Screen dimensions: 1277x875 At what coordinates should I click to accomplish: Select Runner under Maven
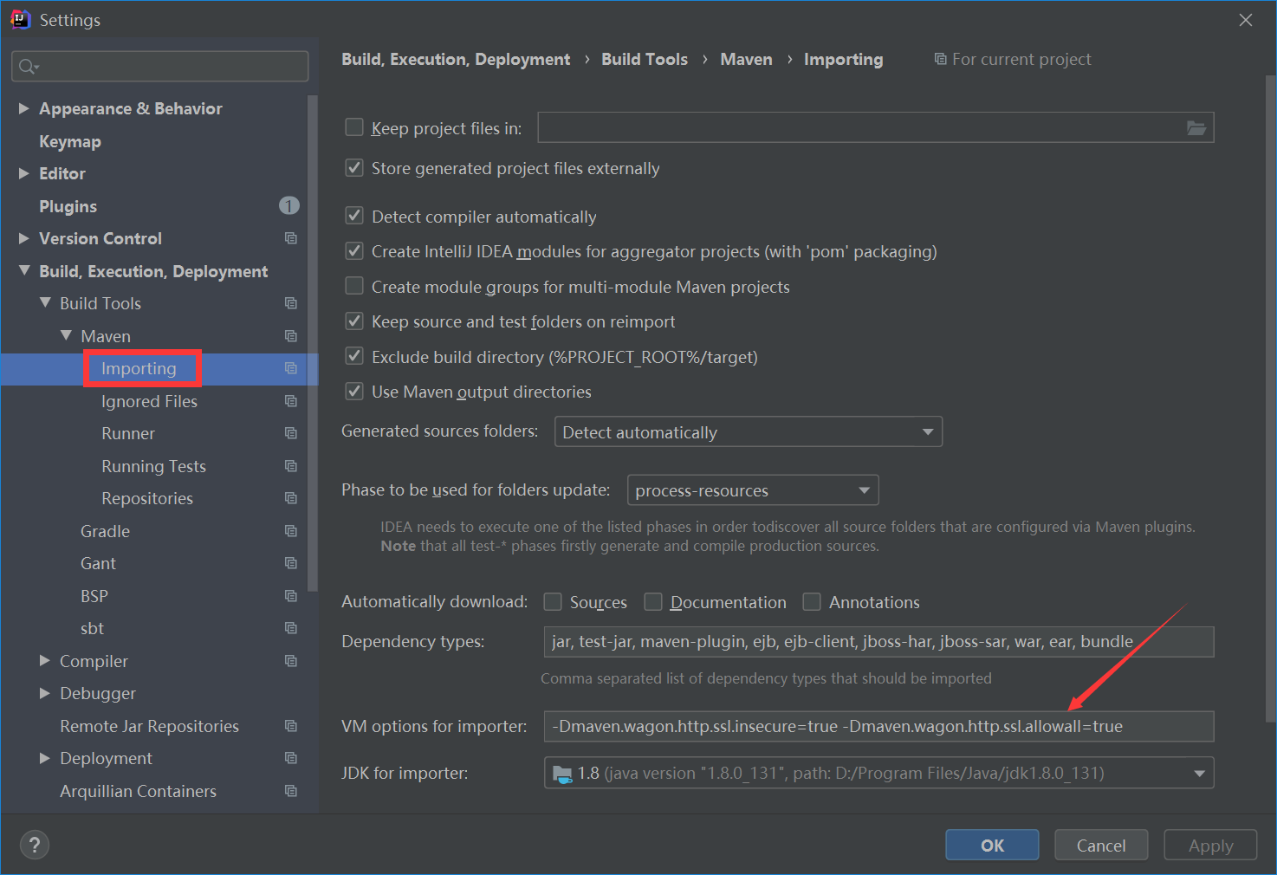pyautogui.click(x=128, y=433)
